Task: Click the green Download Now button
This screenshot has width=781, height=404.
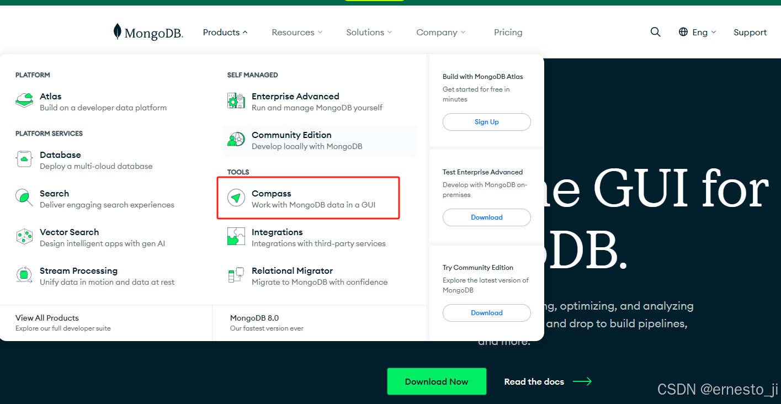Action: pos(437,381)
